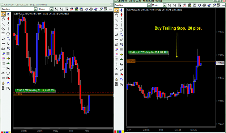226x133 pixels.
Task: Click the eraser icon in Chart 40 toolbar
Action: (199, 5)
